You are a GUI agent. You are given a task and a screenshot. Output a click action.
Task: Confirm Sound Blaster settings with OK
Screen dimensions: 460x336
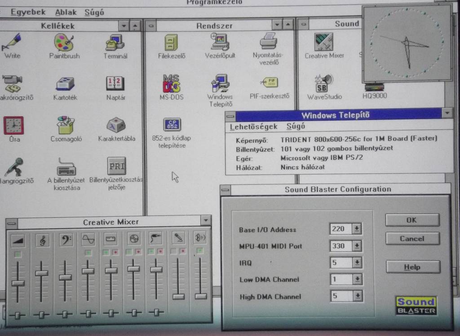[412, 220]
